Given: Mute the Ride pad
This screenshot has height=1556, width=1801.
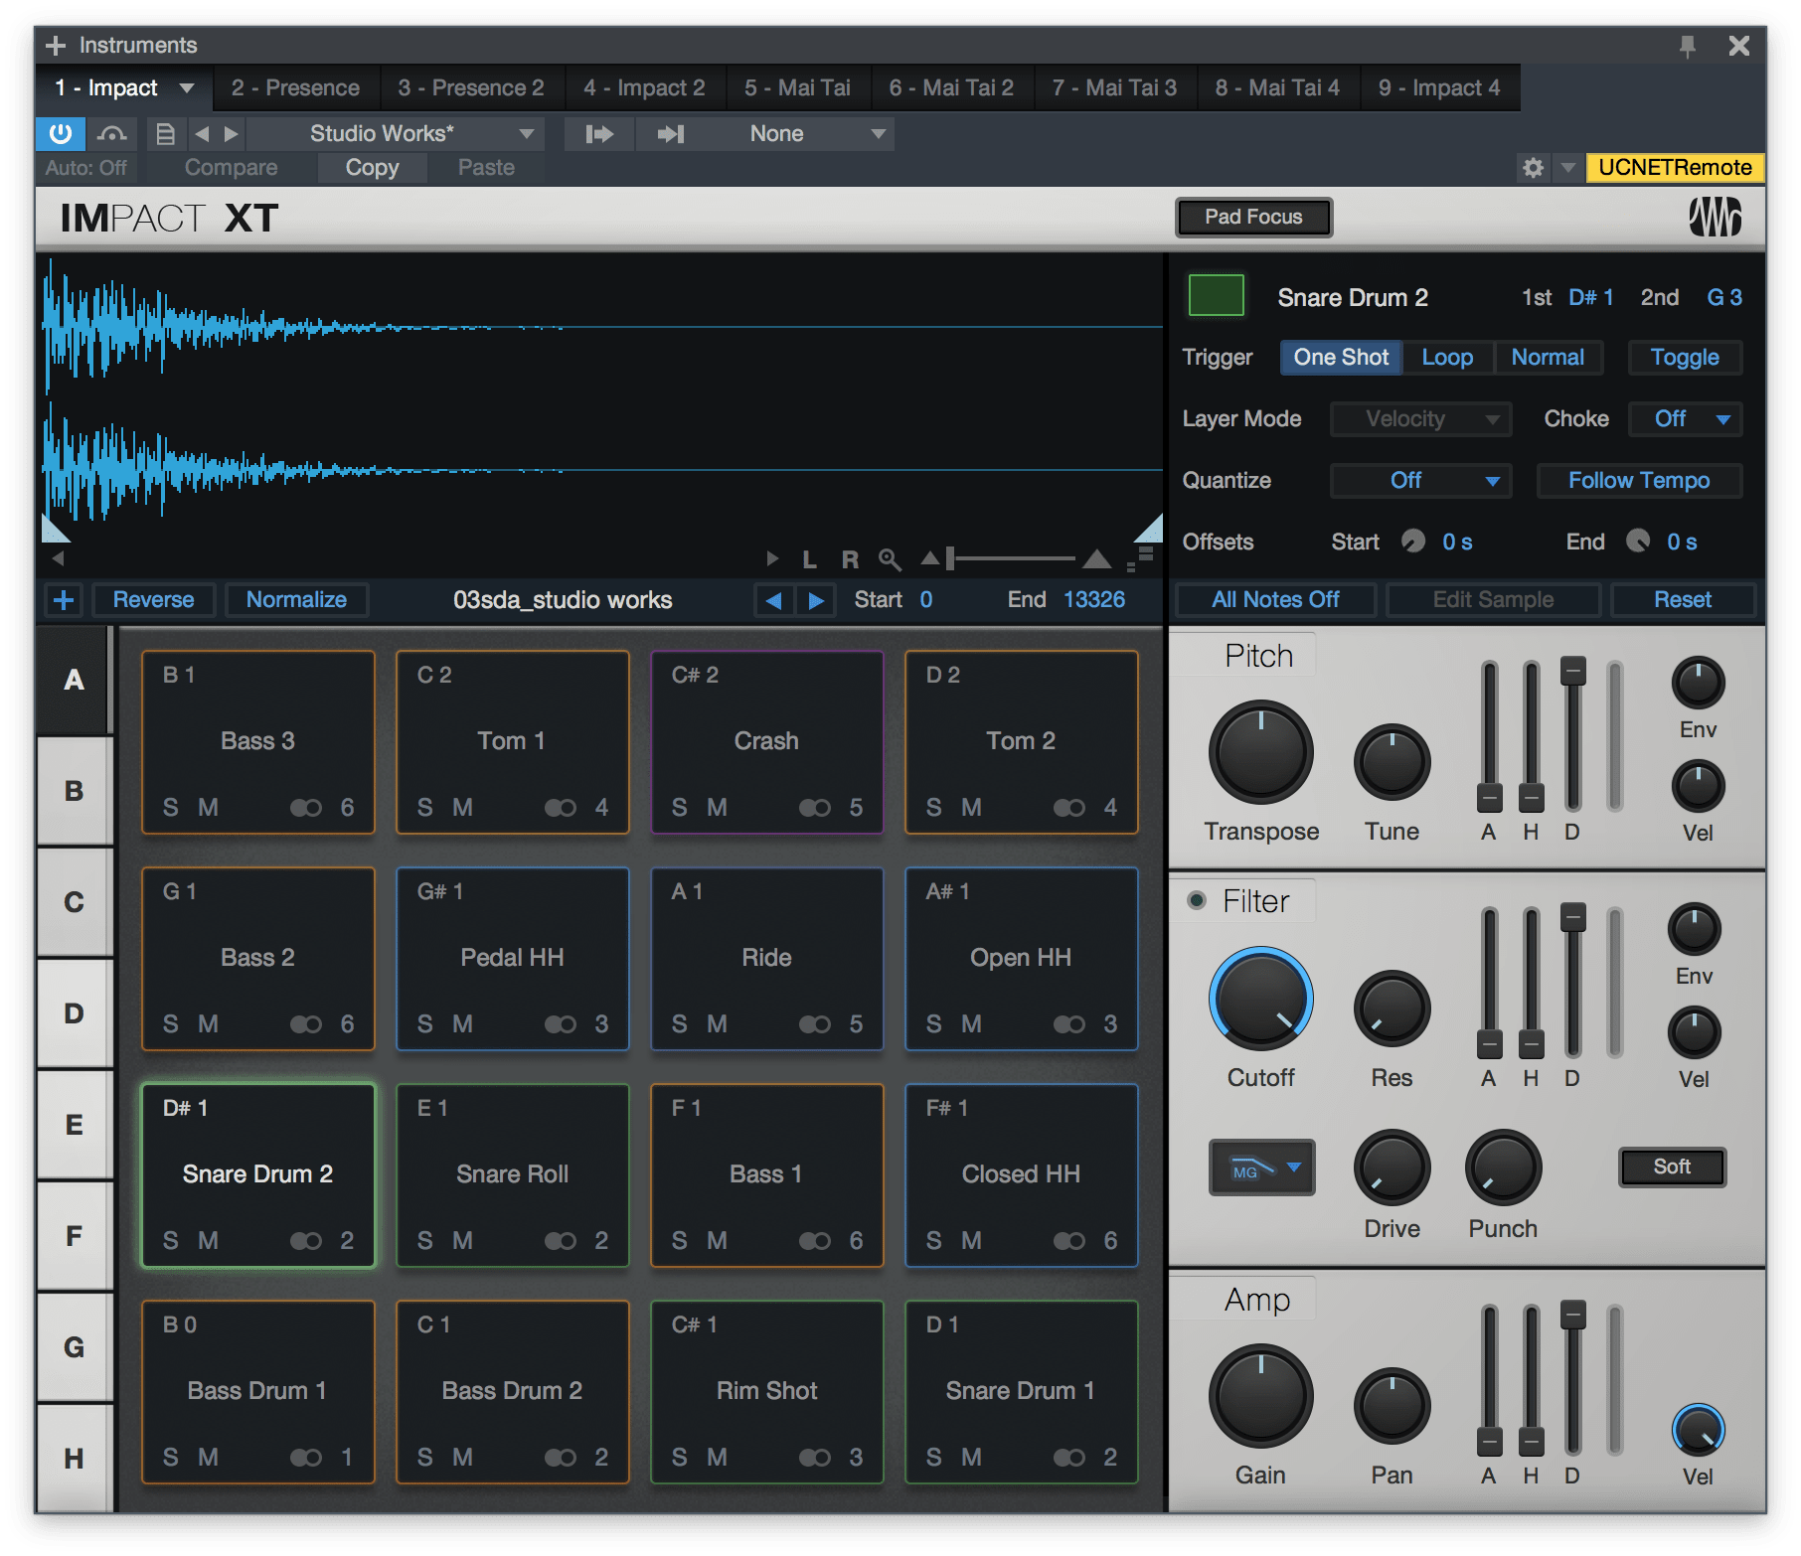Looking at the screenshot, I should [x=717, y=1023].
